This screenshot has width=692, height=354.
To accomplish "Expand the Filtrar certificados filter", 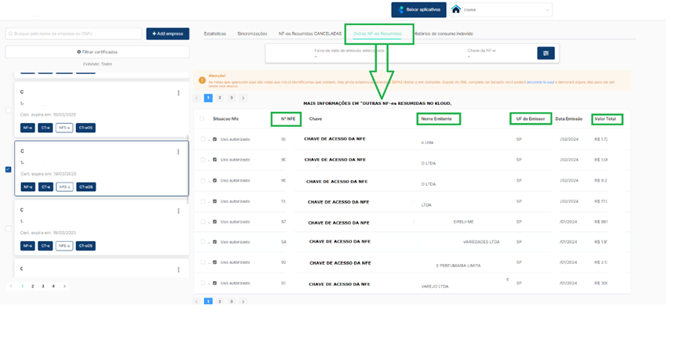I will click(x=97, y=52).
